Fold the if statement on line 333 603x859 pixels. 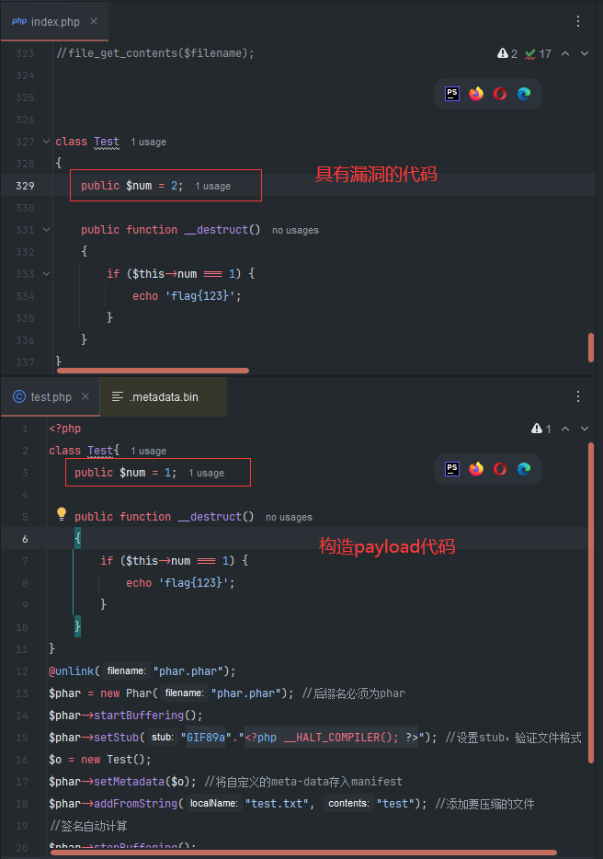(x=46, y=274)
